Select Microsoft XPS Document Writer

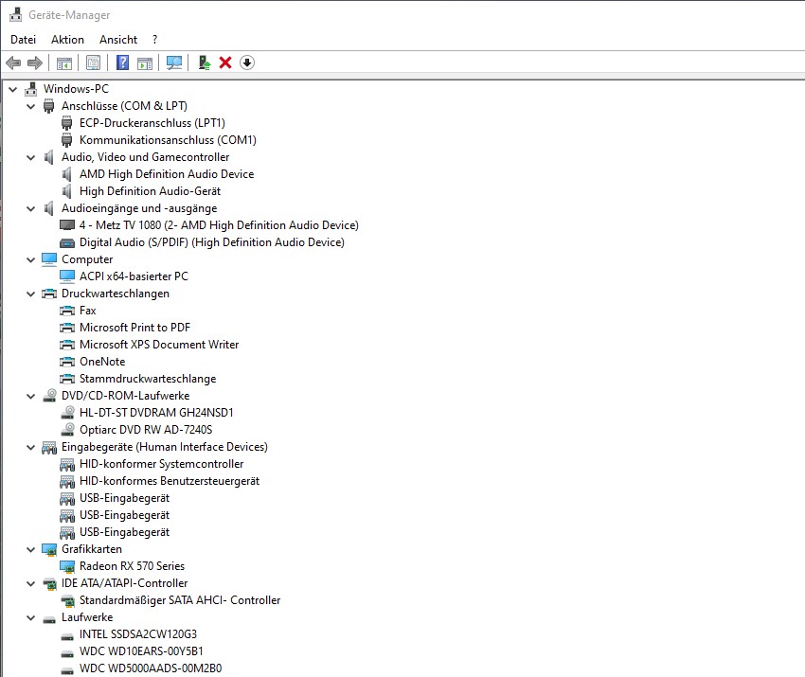click(x=159, y=345)
